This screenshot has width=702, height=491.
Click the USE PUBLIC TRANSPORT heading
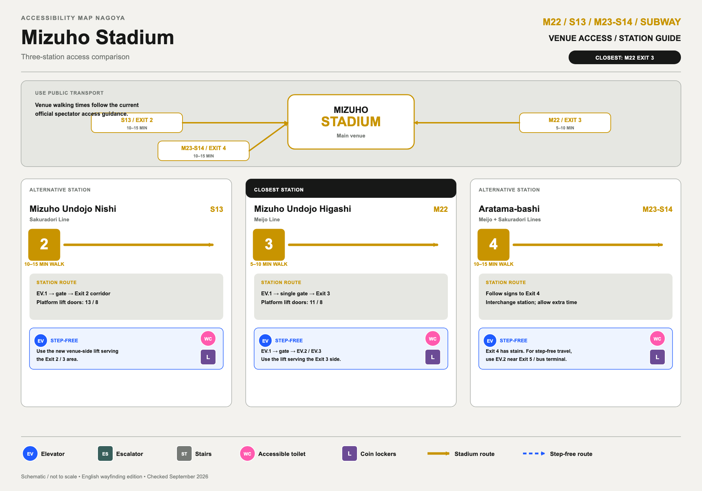69,93
